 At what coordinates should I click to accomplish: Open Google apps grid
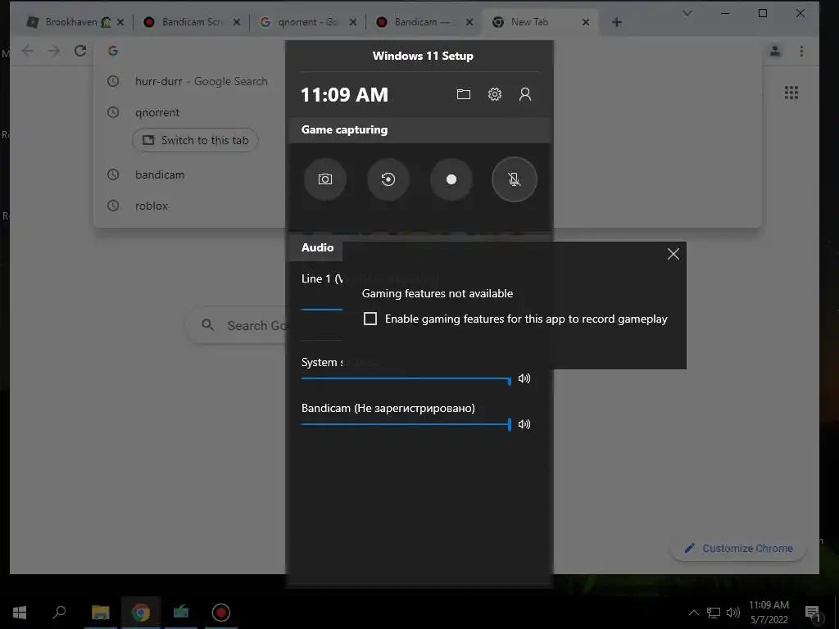point(791,93)
